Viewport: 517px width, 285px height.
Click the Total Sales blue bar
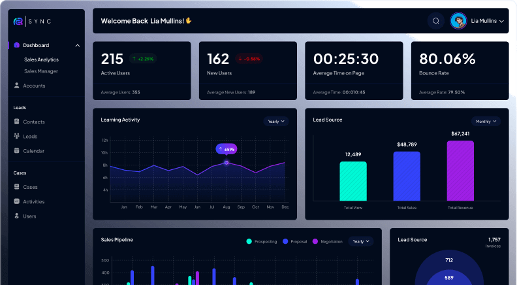click(x=407, y=176)
